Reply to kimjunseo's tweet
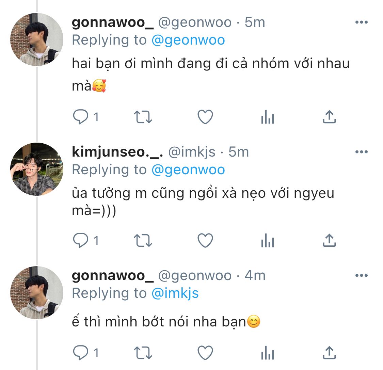 coord(81,241)
